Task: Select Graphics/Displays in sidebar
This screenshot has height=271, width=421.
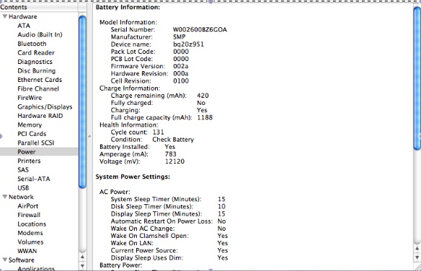Action: (x=45, y=107)
